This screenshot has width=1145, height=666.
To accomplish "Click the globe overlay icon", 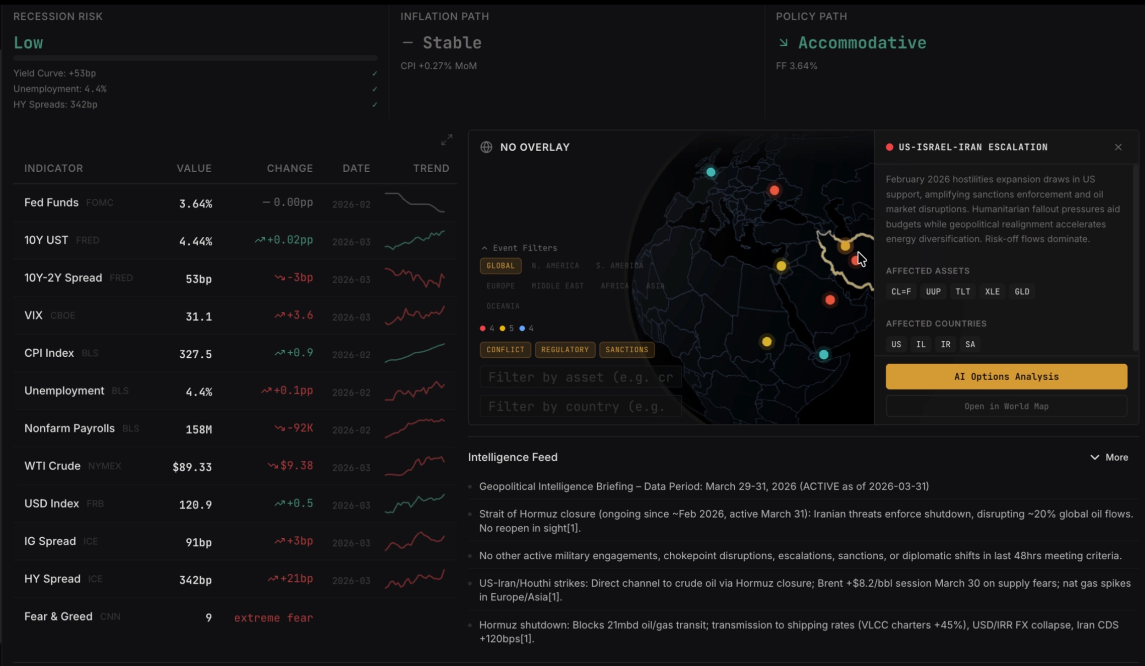I will 486,147.
